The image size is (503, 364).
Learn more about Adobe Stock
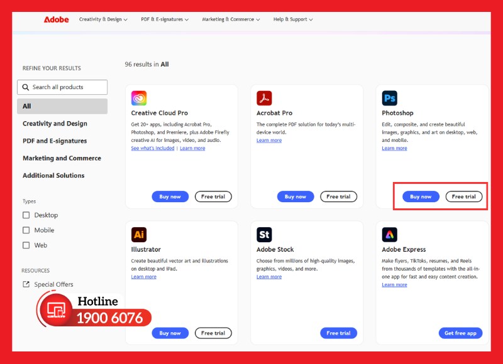pos(269,277)
